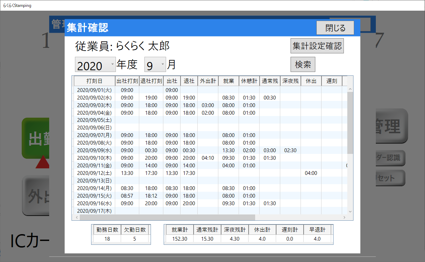Screen dimensions: 425x262
Task: Click the 休出 value 04:00 cell
Action: 311,173
